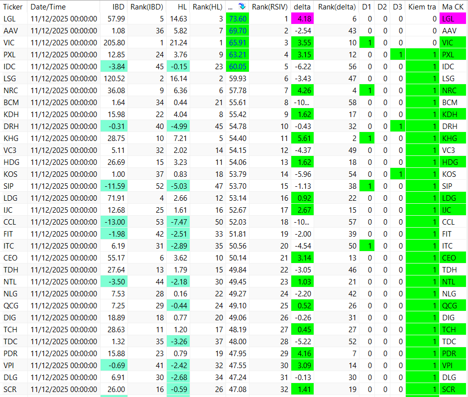Screen dimensions: 468x397
Task: Select VIC in the Ticker column
Action: click(9, 43)
